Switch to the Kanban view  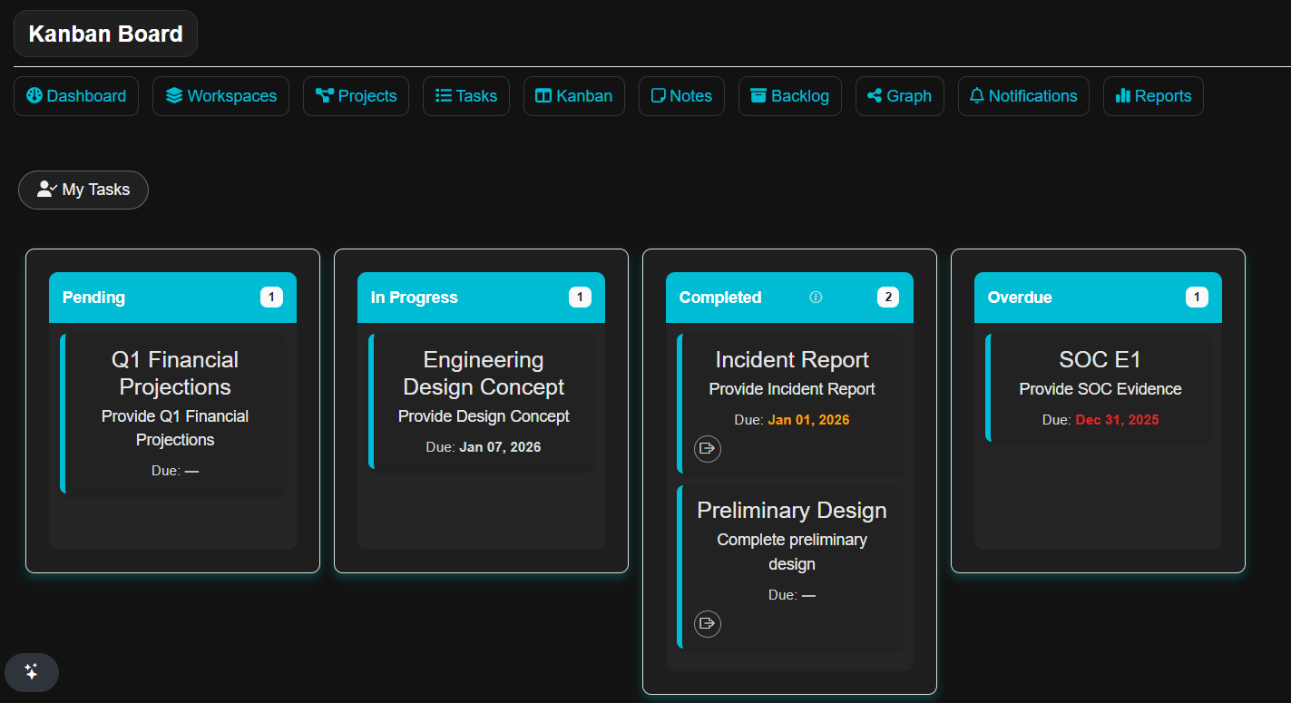(573, 95)
